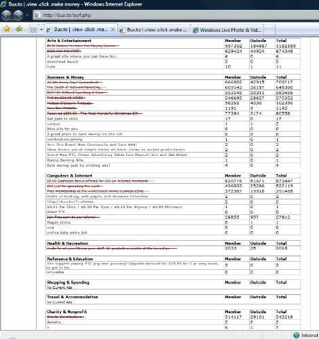The image size is (319, 339).
Task: Click the browser Back arrow button
Action: pos(6,15)
